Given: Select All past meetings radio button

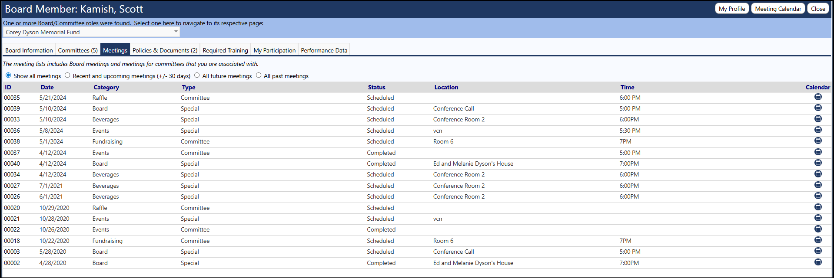Looking at the screenshot, I should click(259, 75).
